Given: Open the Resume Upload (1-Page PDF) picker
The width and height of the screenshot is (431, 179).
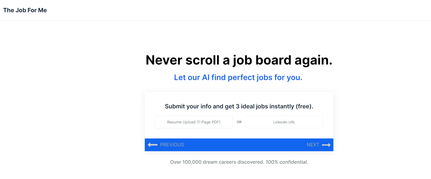Looking at the screenshot, I should click(x=194, y=122).
